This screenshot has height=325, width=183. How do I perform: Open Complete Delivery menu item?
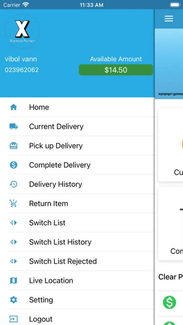click(x=60, y=165)
